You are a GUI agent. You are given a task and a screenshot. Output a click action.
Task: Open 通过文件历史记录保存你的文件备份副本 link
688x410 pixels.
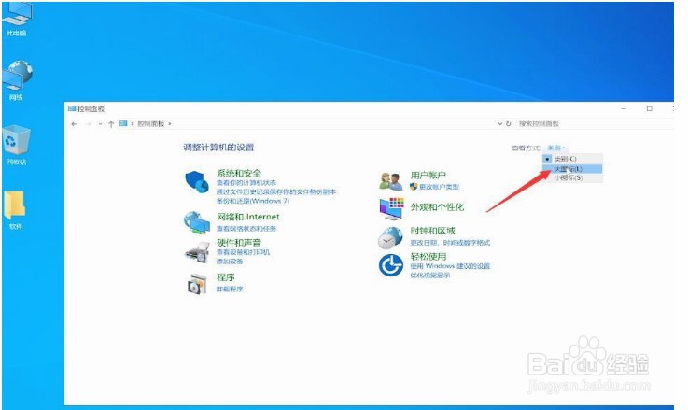[276, 191]
